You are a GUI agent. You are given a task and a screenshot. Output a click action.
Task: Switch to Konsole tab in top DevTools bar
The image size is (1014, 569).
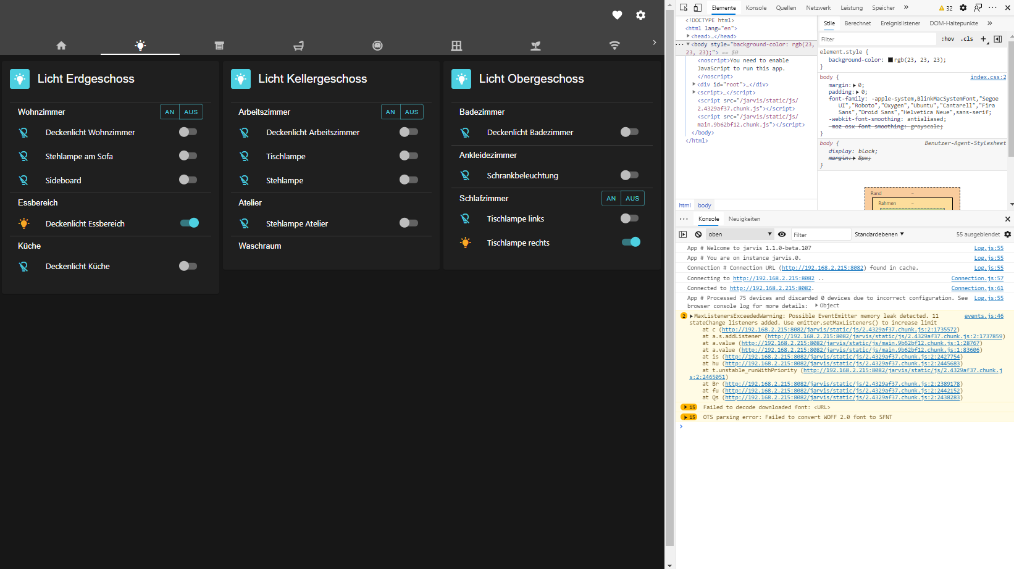(756, 8)
